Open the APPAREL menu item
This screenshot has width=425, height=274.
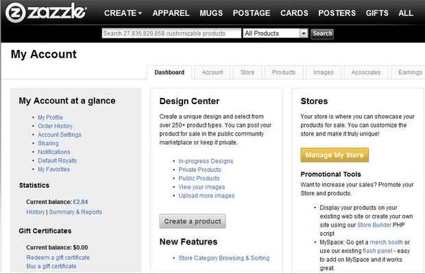coord(171,13)
